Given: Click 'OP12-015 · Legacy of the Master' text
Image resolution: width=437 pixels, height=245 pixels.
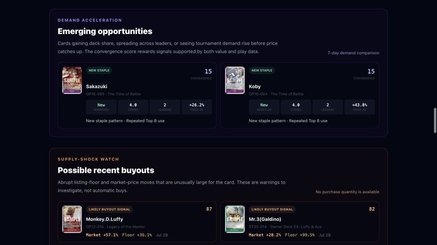Looking at the screenshot, I should (115, 227).
